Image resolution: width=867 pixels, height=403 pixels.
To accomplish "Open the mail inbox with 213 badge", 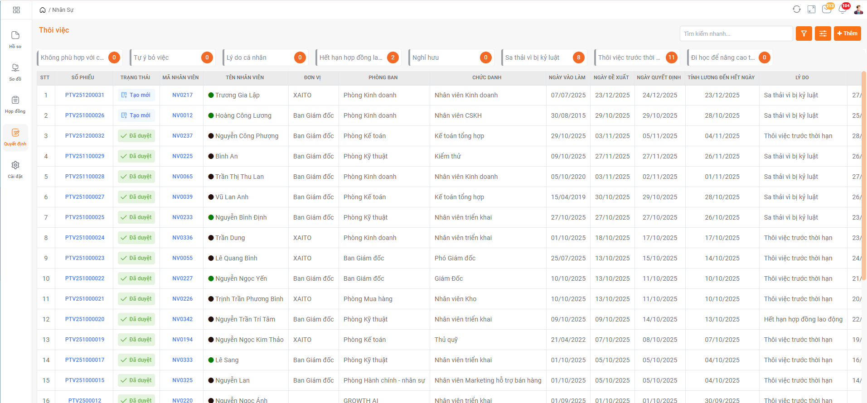I will (x=827, y=10).
